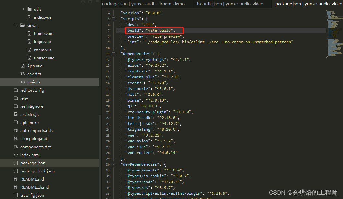The image size is (343, 199).
Task: Click the views folder icon
Action: [23, 25]
